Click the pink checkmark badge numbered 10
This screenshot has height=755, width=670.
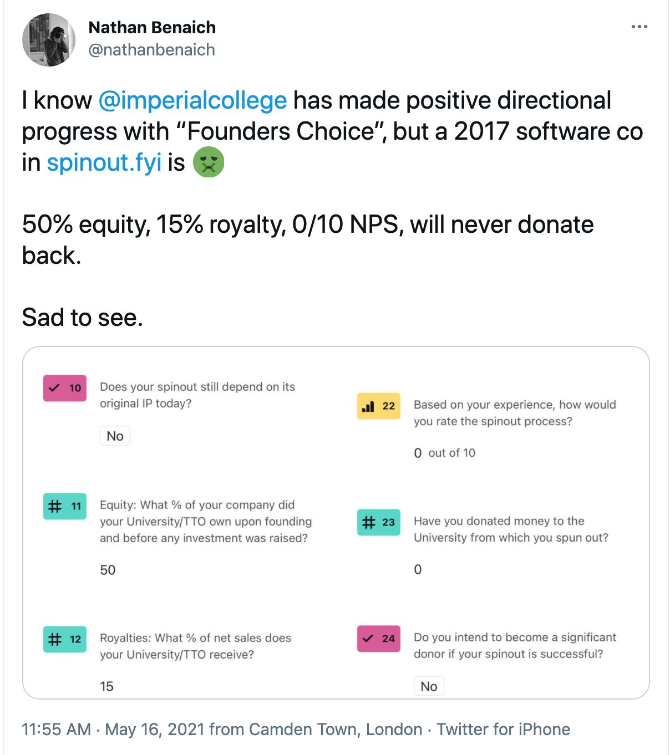coord(65,388)
